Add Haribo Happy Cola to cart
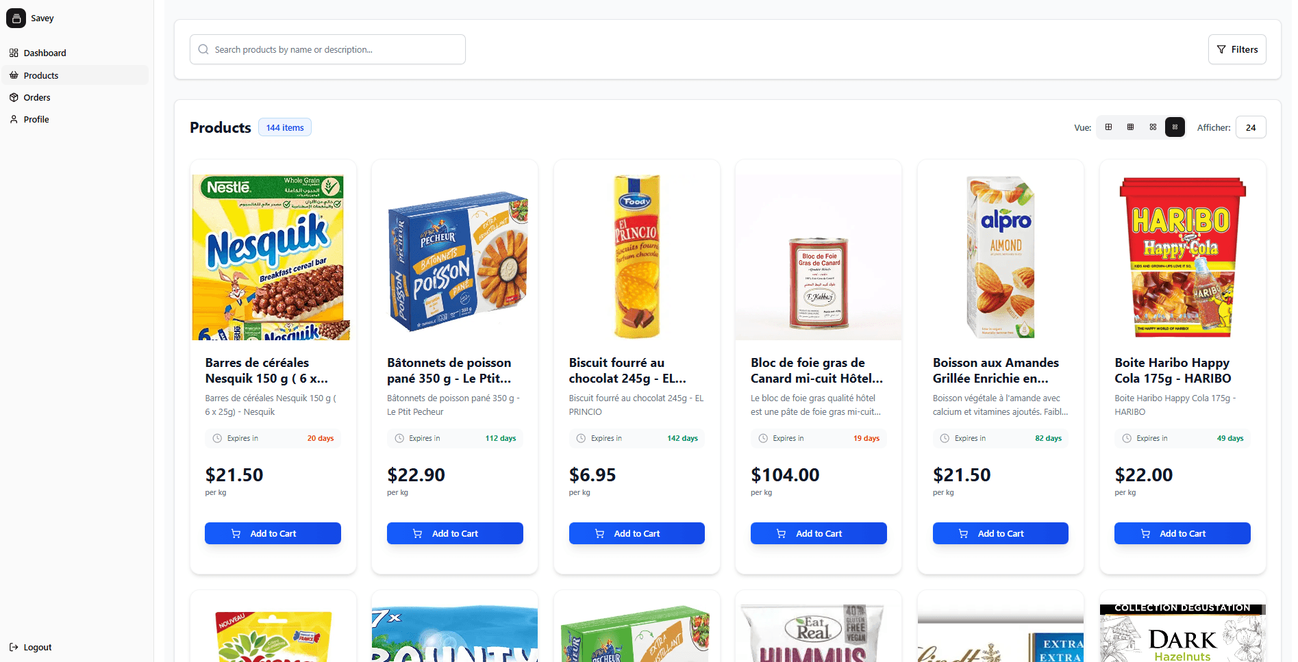 (x=1182, y=533)
